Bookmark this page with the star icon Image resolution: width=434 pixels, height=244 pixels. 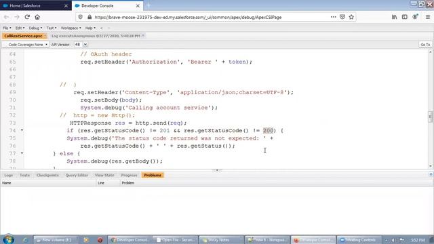[351, 17]
